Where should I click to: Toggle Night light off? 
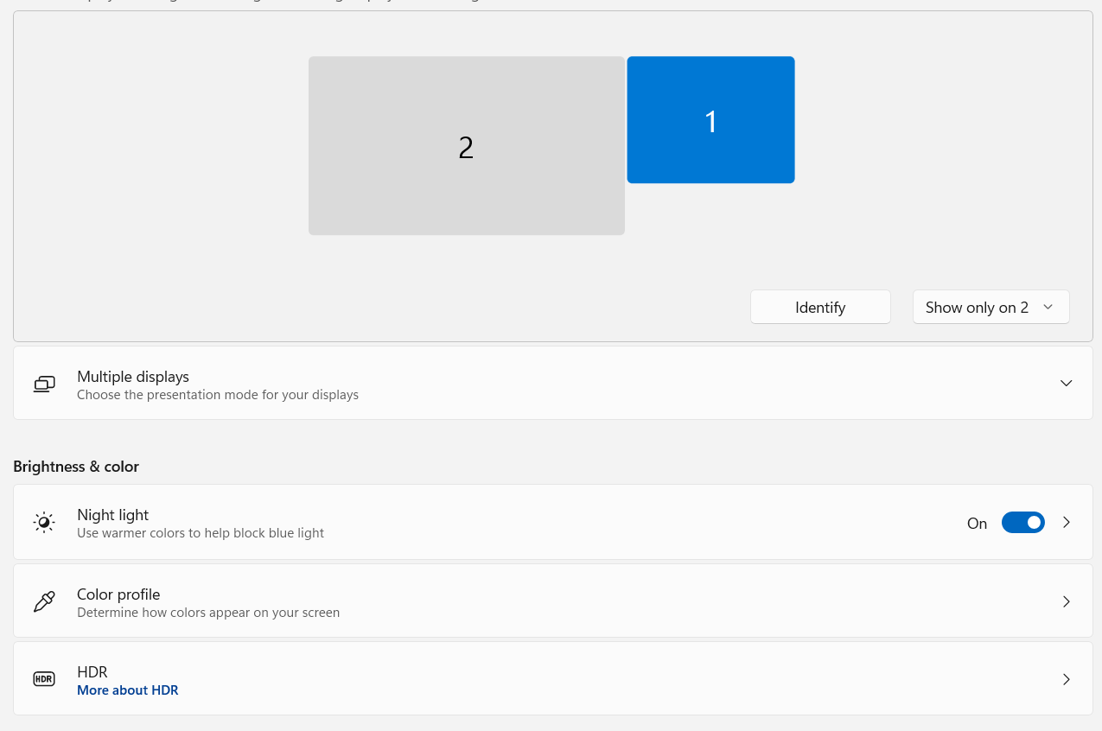click(x=1023, y=522)
